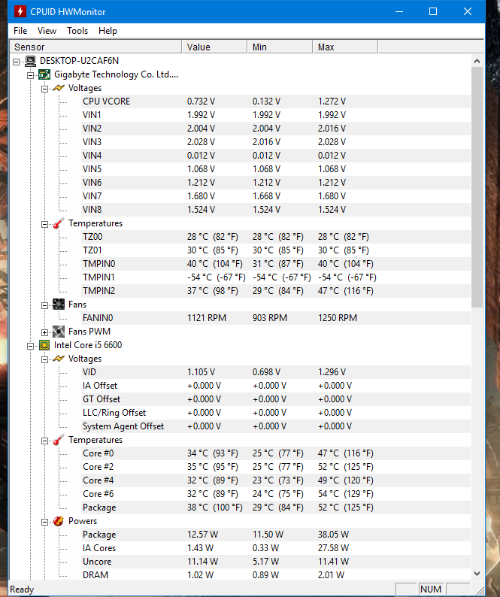
Task: Select the Core #0 temperature row
Action: [276, 453]
